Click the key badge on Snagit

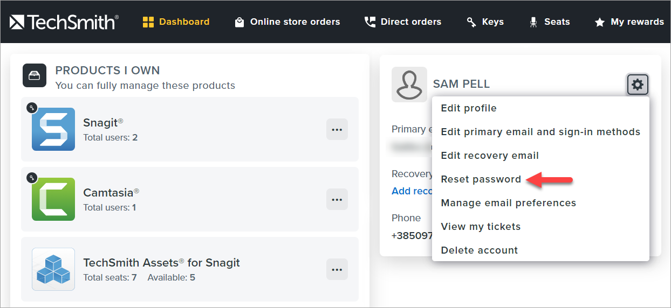(x=32, y=108)
